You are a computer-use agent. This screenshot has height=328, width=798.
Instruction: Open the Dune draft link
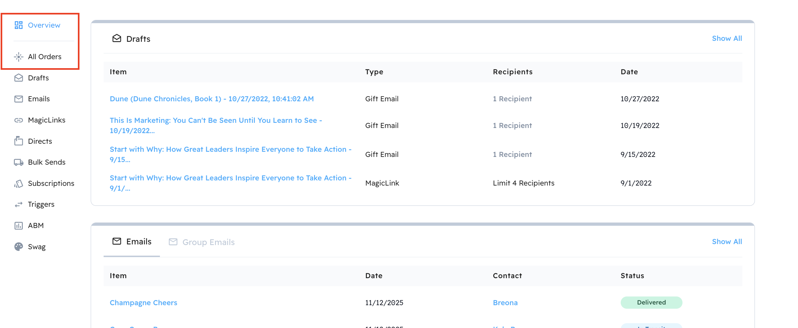211,99
